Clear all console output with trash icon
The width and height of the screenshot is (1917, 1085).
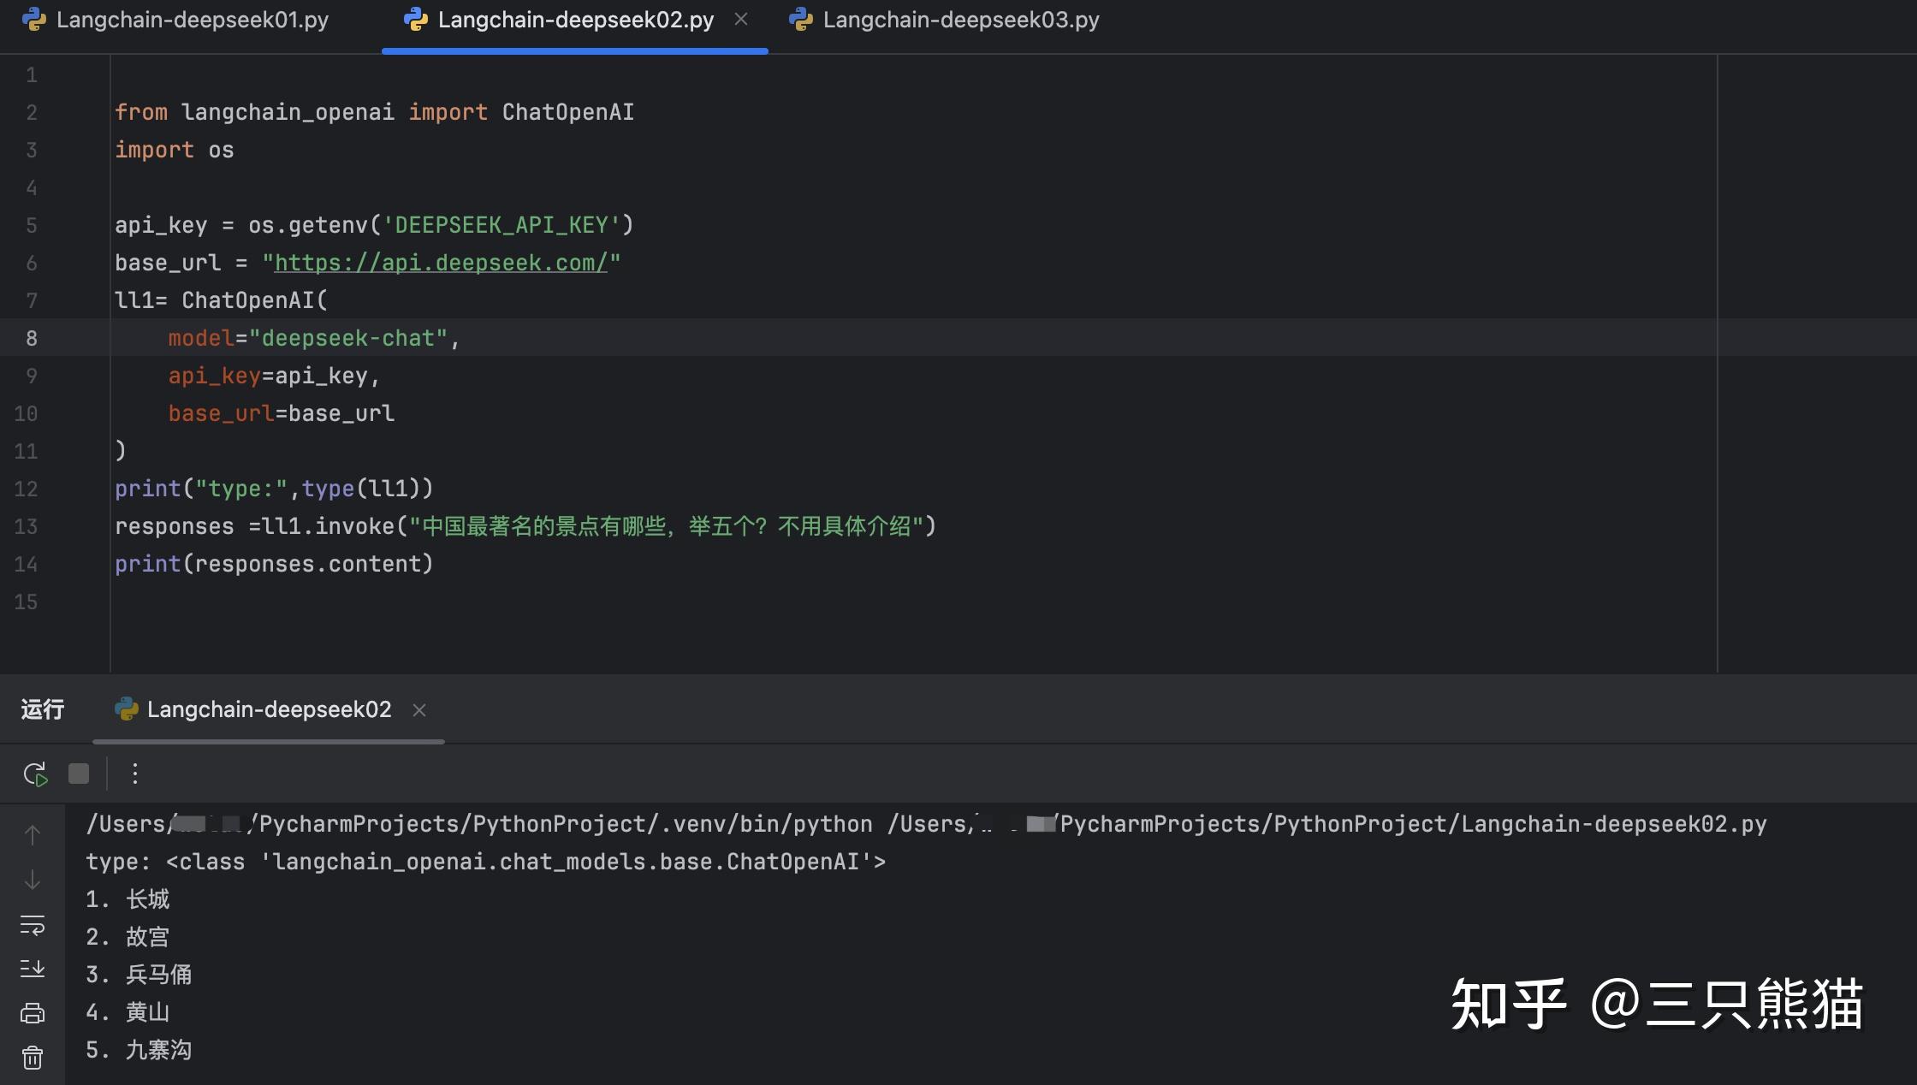33,1058
